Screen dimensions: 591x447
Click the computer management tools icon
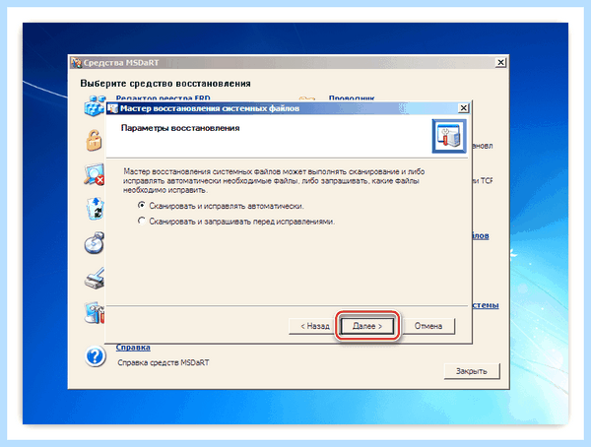pyautogui.click(x=95, y=312)
